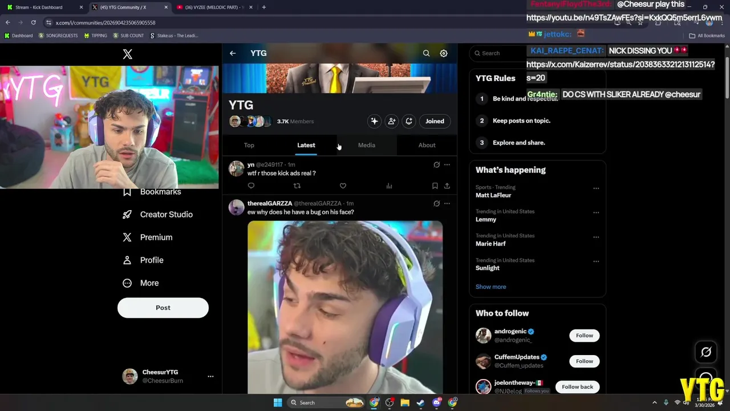Repost yn's kick ads post
Image resolution: width=730 pixels, height=411 pixels.
(x=297, y=186)
